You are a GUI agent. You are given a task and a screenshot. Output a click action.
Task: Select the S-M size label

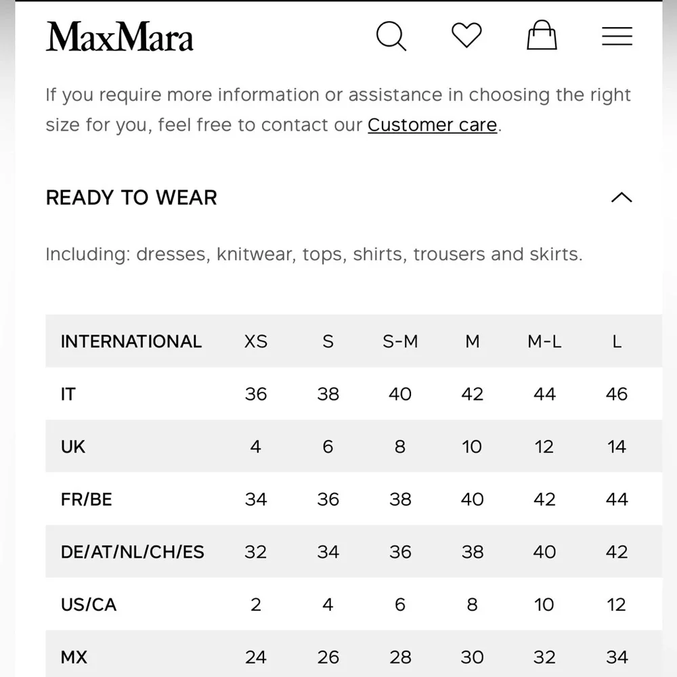coord(400,341)
